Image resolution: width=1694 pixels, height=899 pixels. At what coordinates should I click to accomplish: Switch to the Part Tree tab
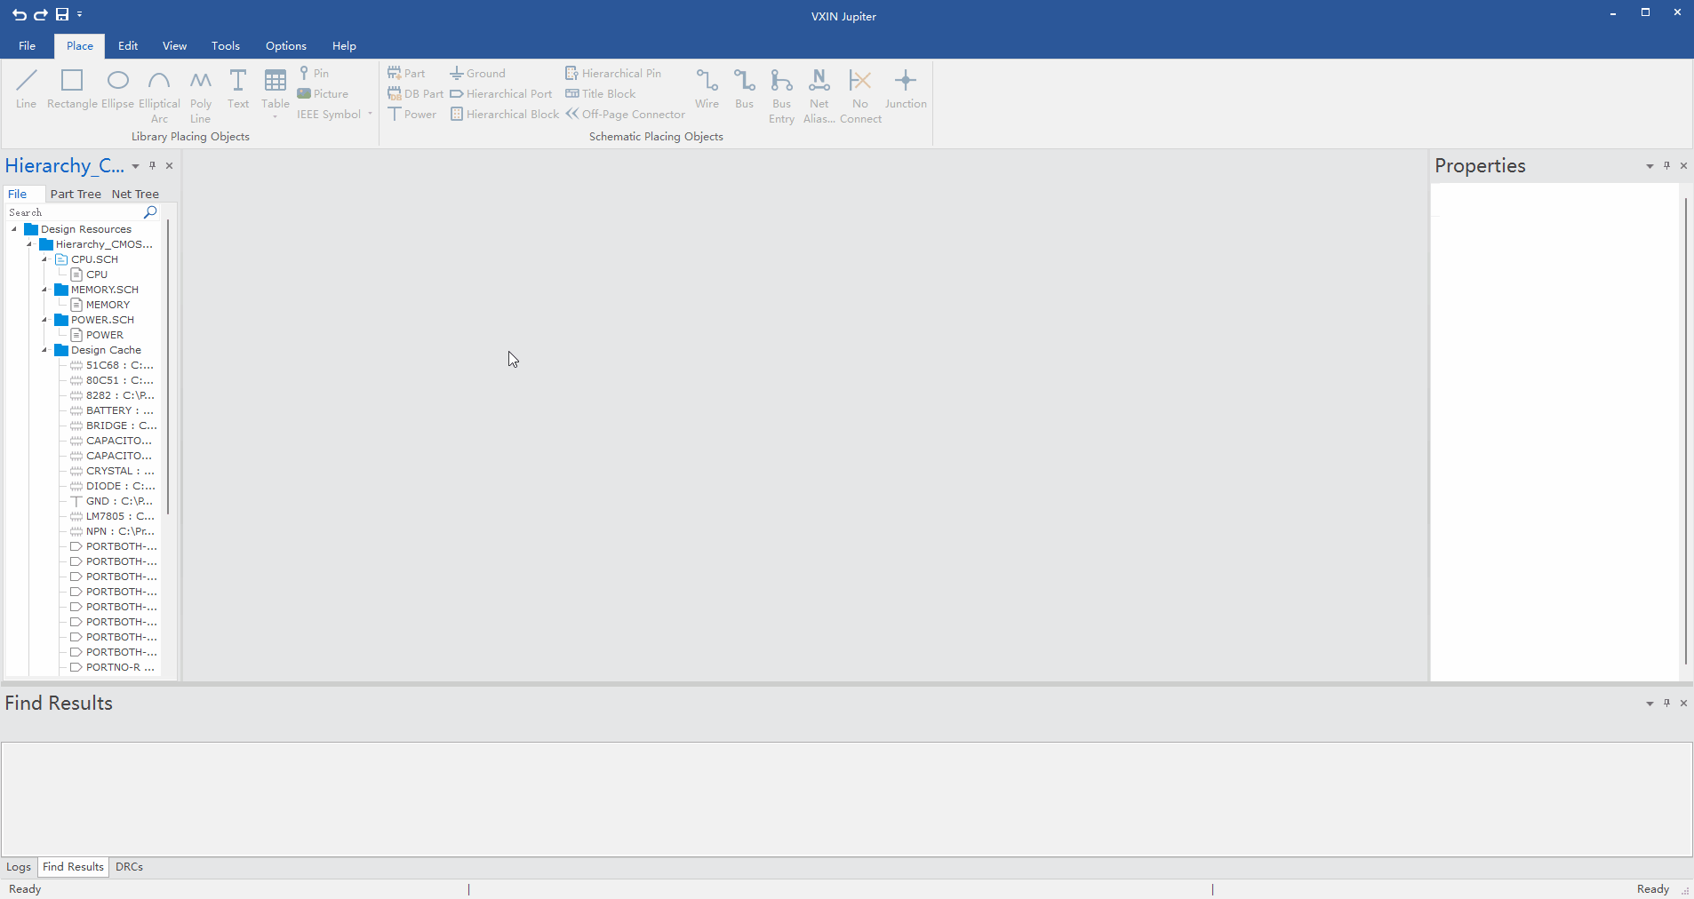coord(76,194)
